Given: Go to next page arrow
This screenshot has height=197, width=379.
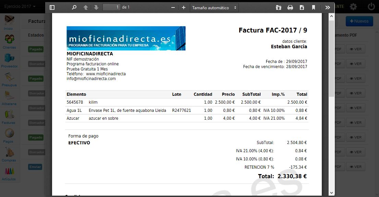Looking at the screenshot, I should click(96, 8).
